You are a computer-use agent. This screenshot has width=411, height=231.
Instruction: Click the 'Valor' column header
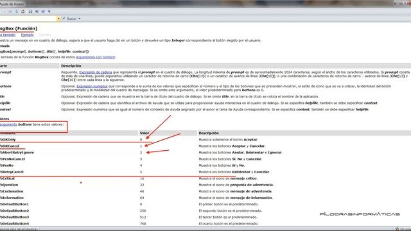pos(144,133)
